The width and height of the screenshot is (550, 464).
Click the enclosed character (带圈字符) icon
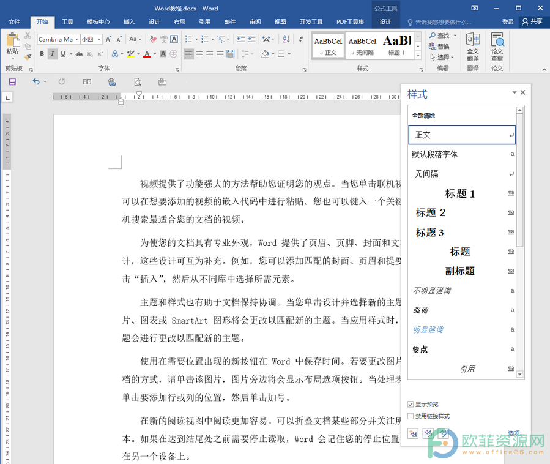173,54
